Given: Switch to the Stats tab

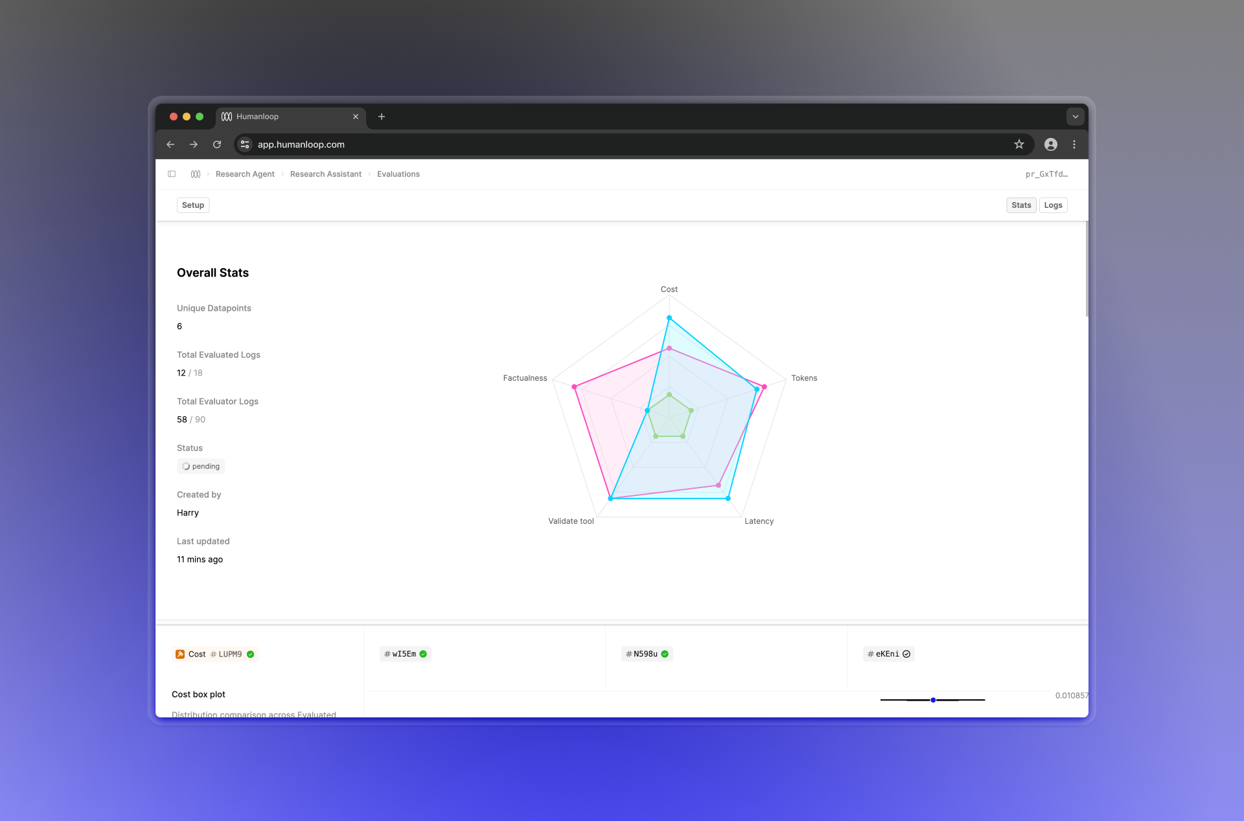Looking at the screenshot, I should tap(1021, 205).
